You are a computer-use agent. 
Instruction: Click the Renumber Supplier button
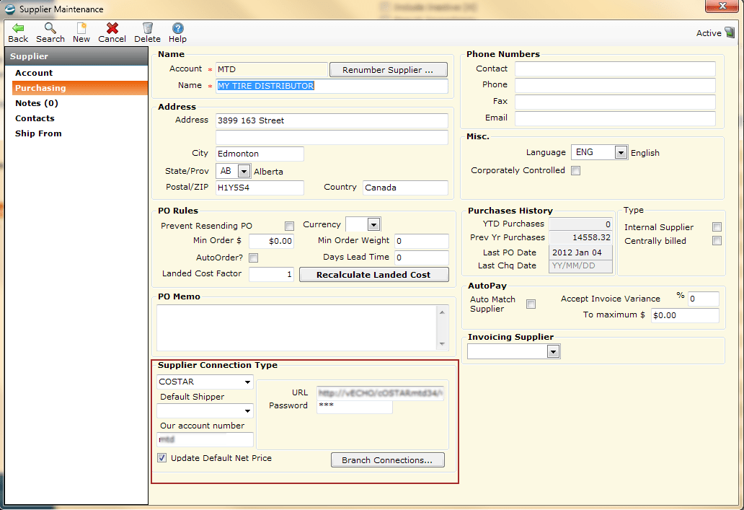tap(388, 69)
